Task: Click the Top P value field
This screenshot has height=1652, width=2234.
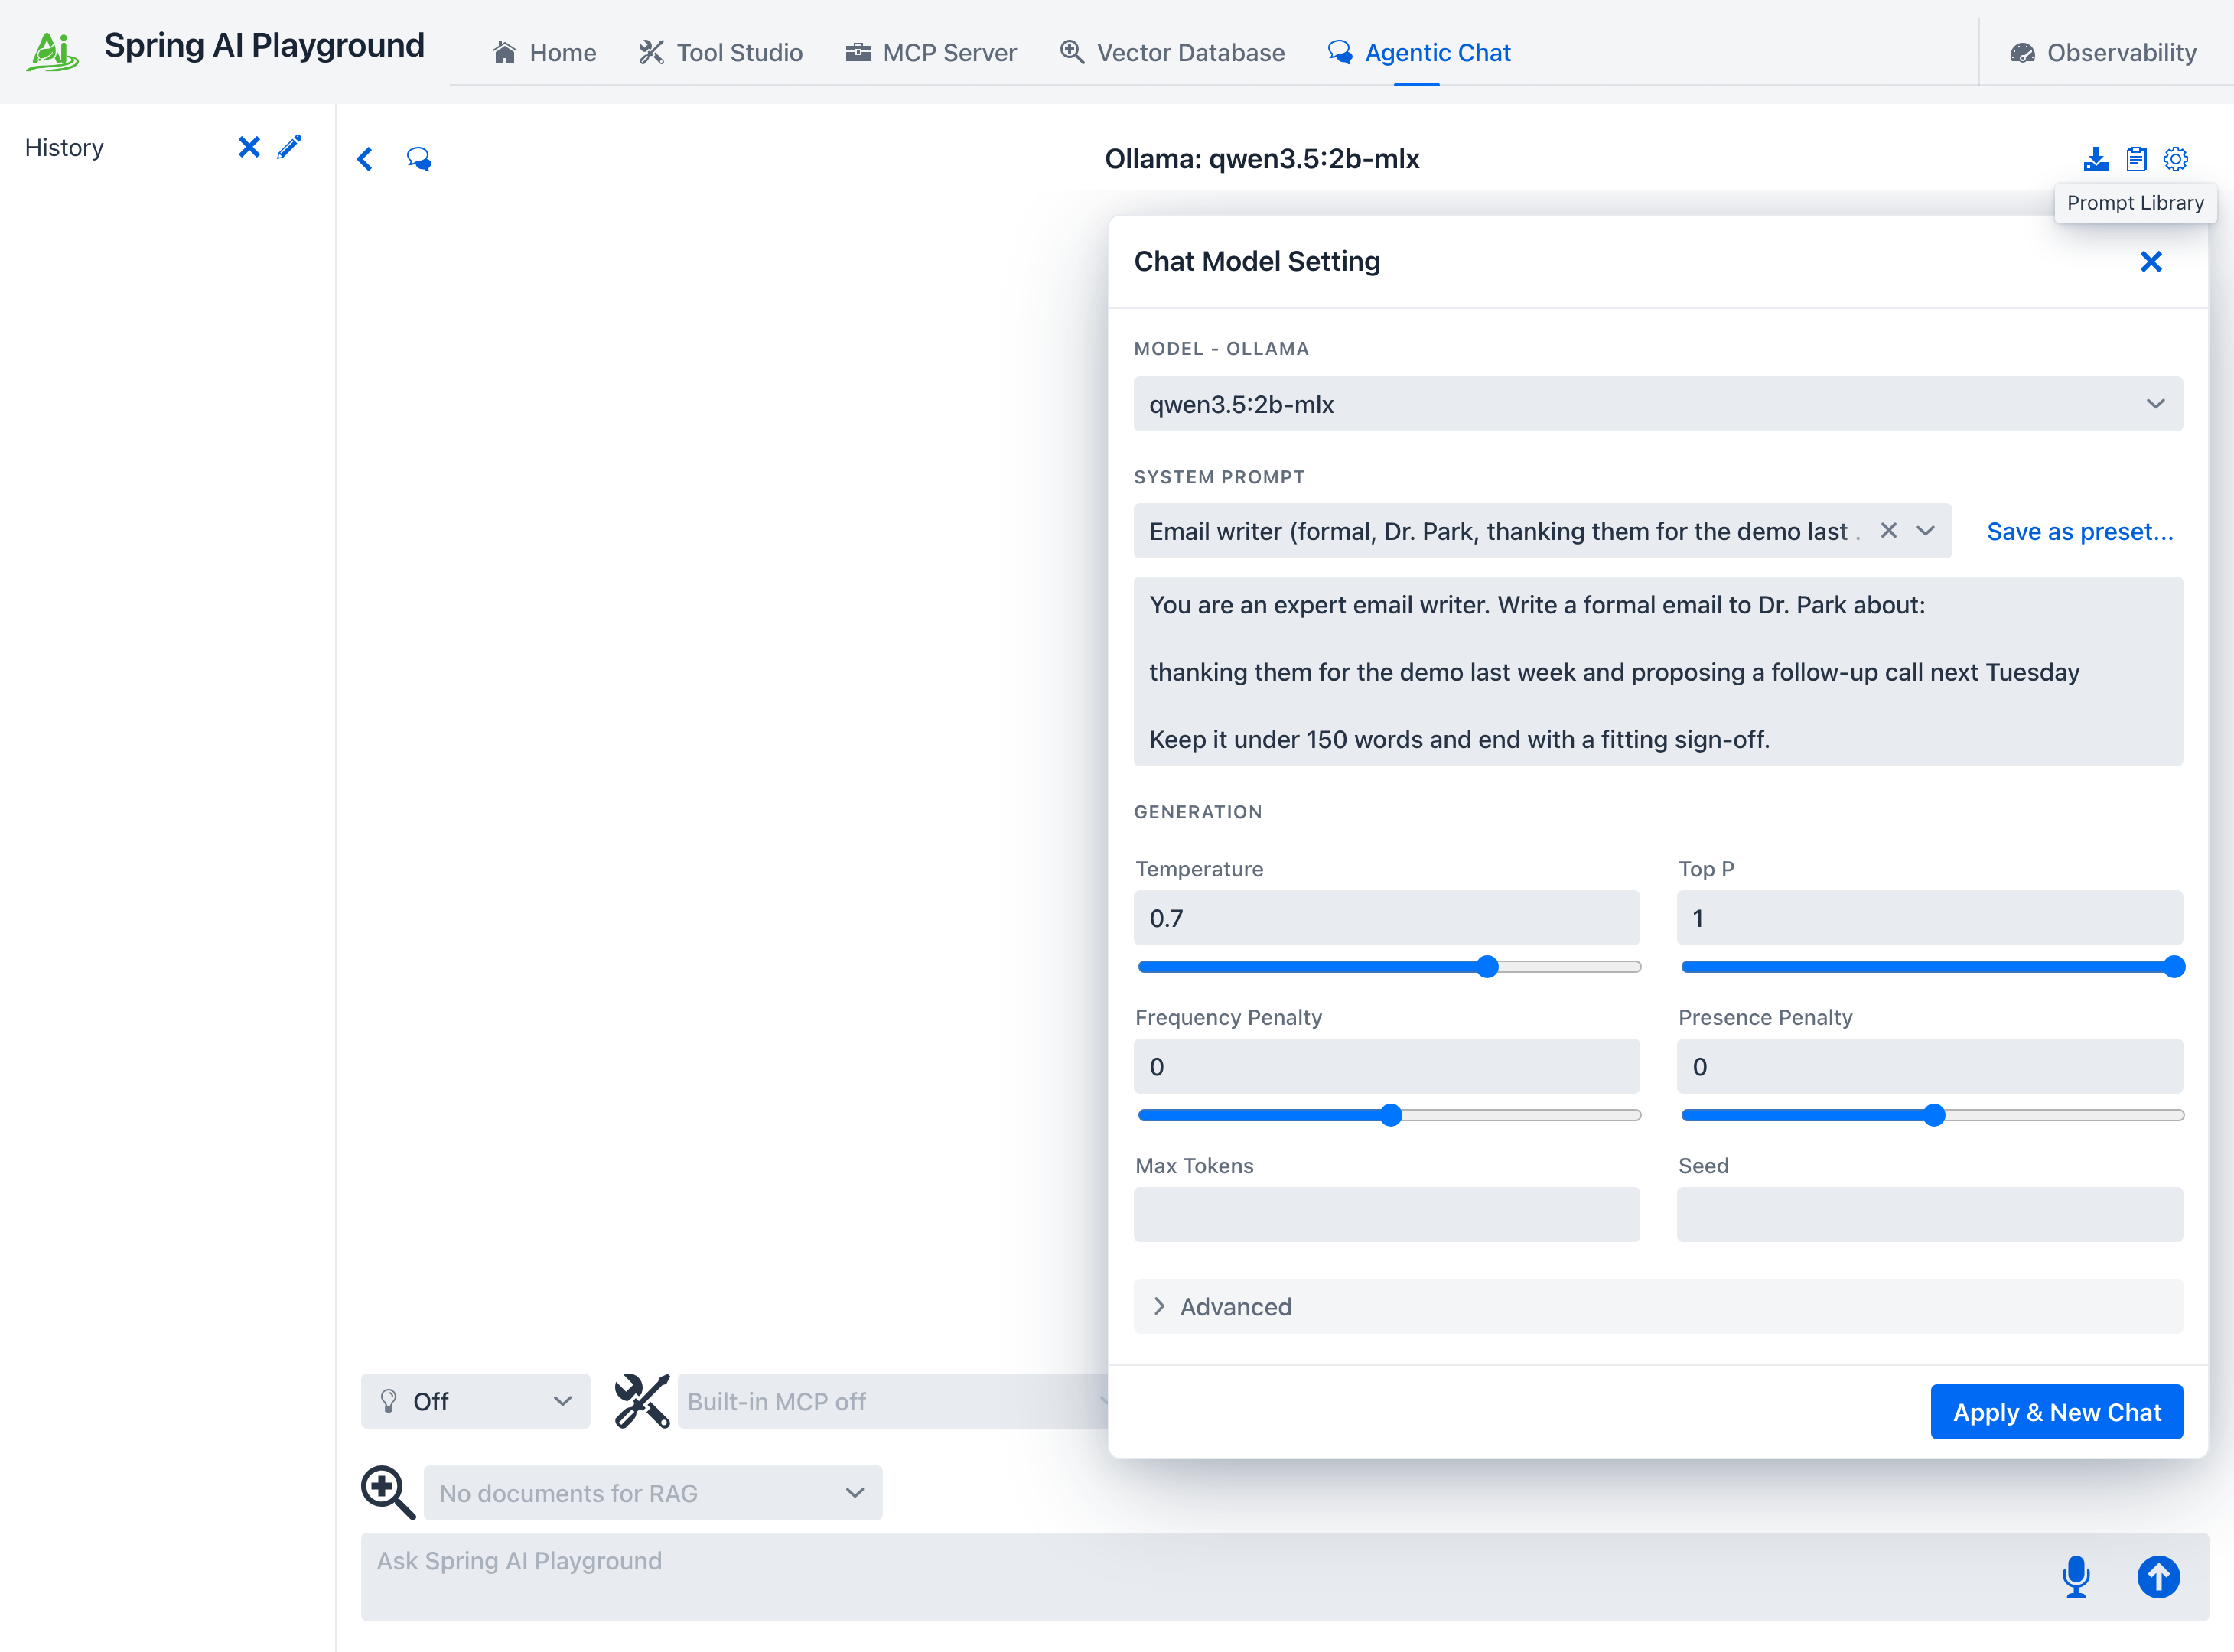Action: [1930, 918]
